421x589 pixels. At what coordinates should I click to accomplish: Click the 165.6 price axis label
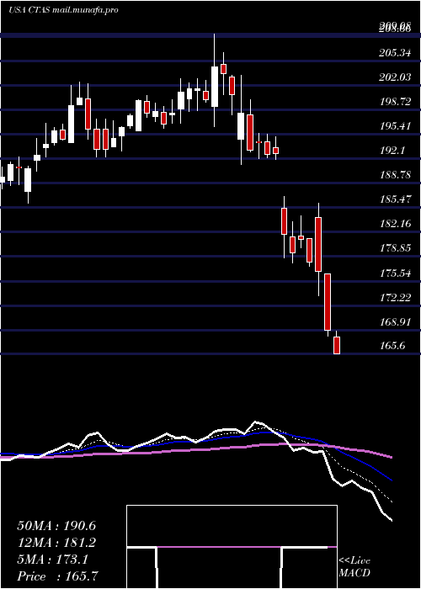392,345
